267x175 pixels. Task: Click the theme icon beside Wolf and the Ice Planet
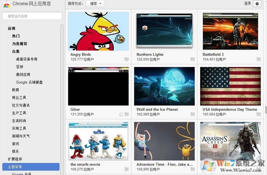(193, 114)
